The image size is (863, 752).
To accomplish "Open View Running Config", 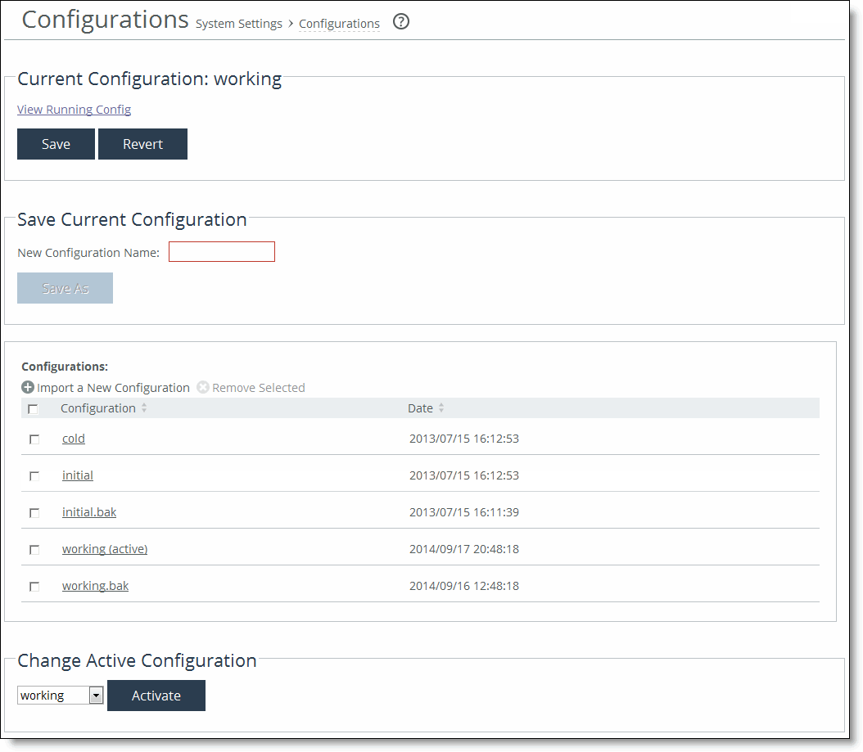I will [74, 109].
